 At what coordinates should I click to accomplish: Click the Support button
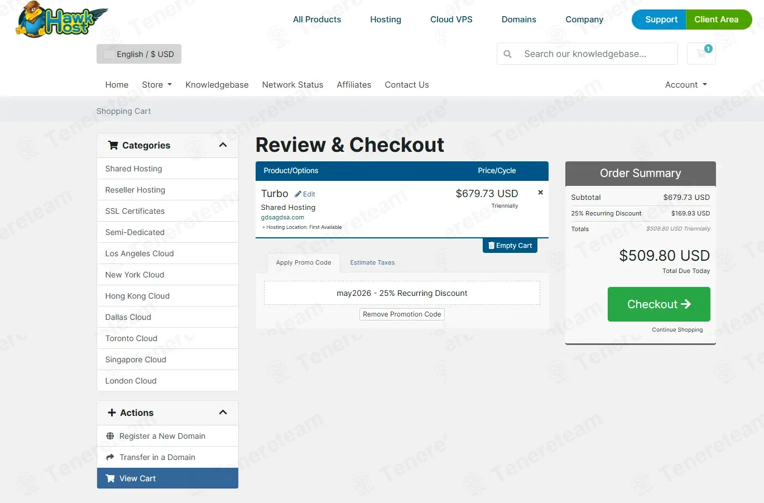[659, 20]
